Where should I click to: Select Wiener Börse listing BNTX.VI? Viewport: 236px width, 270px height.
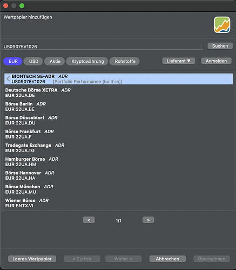click(x=118, y=203)
